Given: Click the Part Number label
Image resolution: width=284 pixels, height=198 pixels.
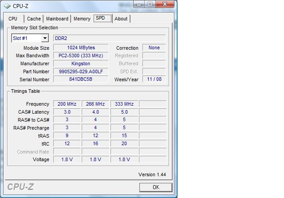Looking at the screenshot, I should 36,71.
